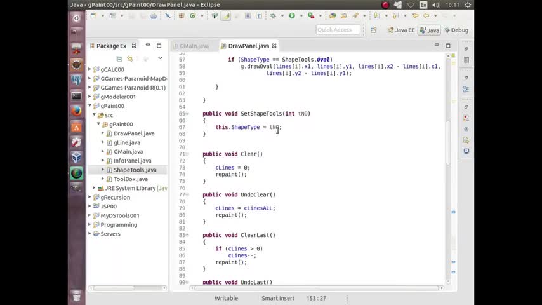542x305 pixels.
Task: Select ToolBox.java in Package Explorer
Action: pyautogui.click(x=130, y=179)
